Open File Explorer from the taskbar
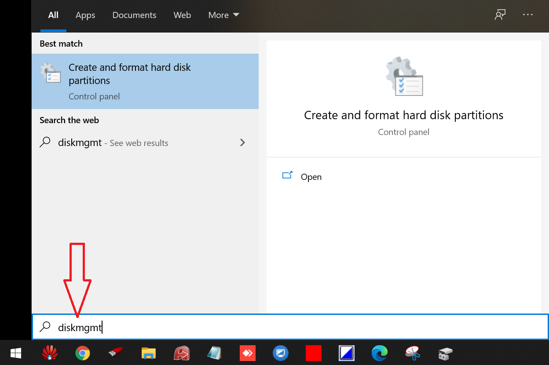Screen dimensions: 549x365 click(x=148, y=353)
